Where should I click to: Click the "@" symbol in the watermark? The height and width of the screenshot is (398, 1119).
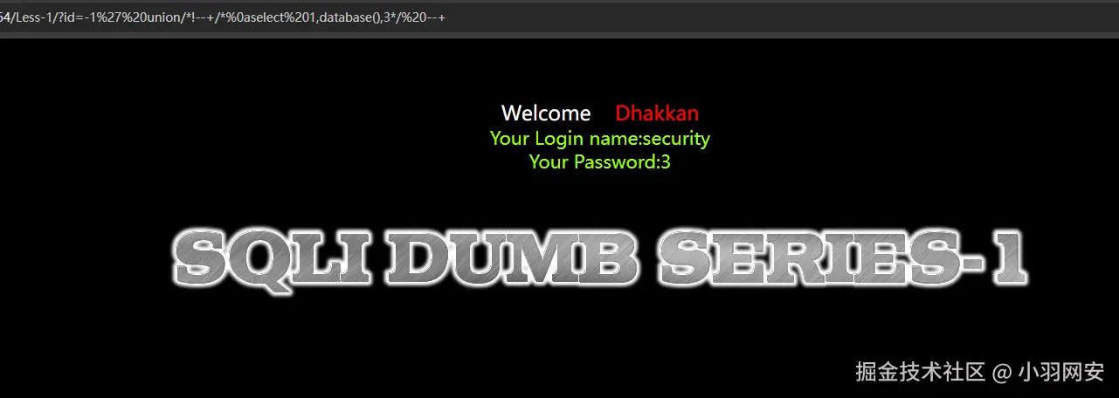pos(1001,373)
